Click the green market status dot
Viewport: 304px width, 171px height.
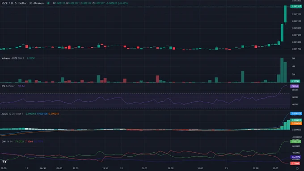pyautogui.click(x=48, y=3)
